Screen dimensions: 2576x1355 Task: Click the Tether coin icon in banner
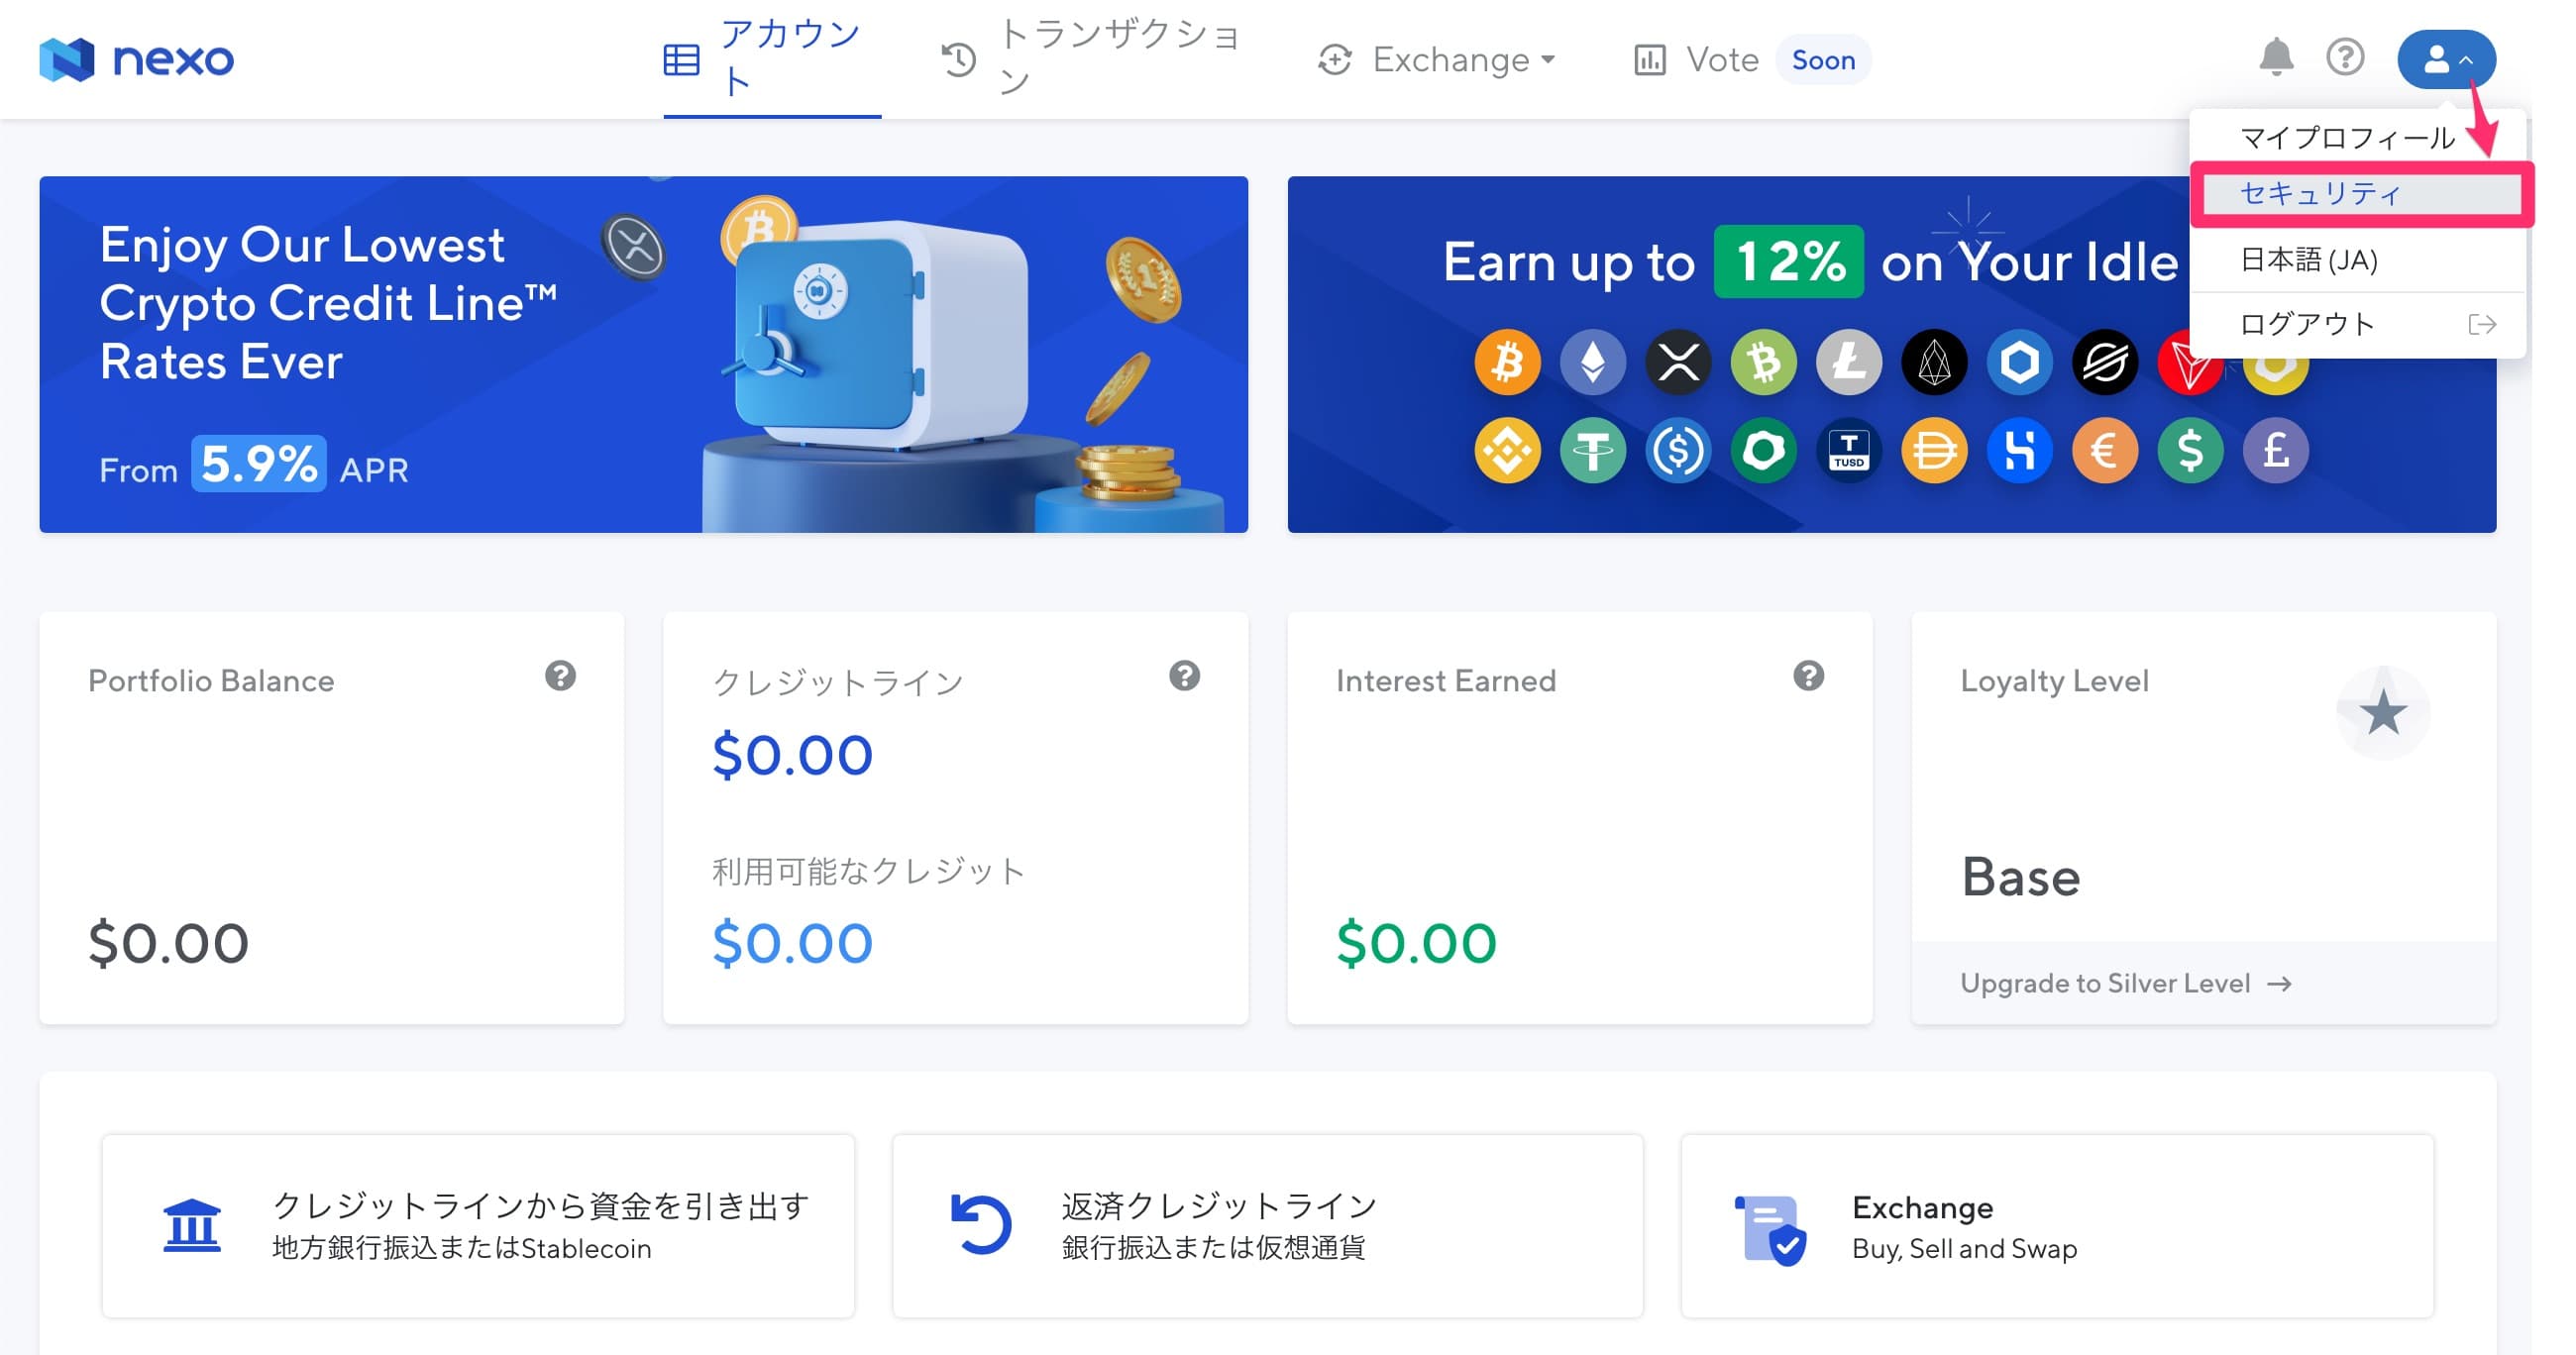coord(1592,451)
